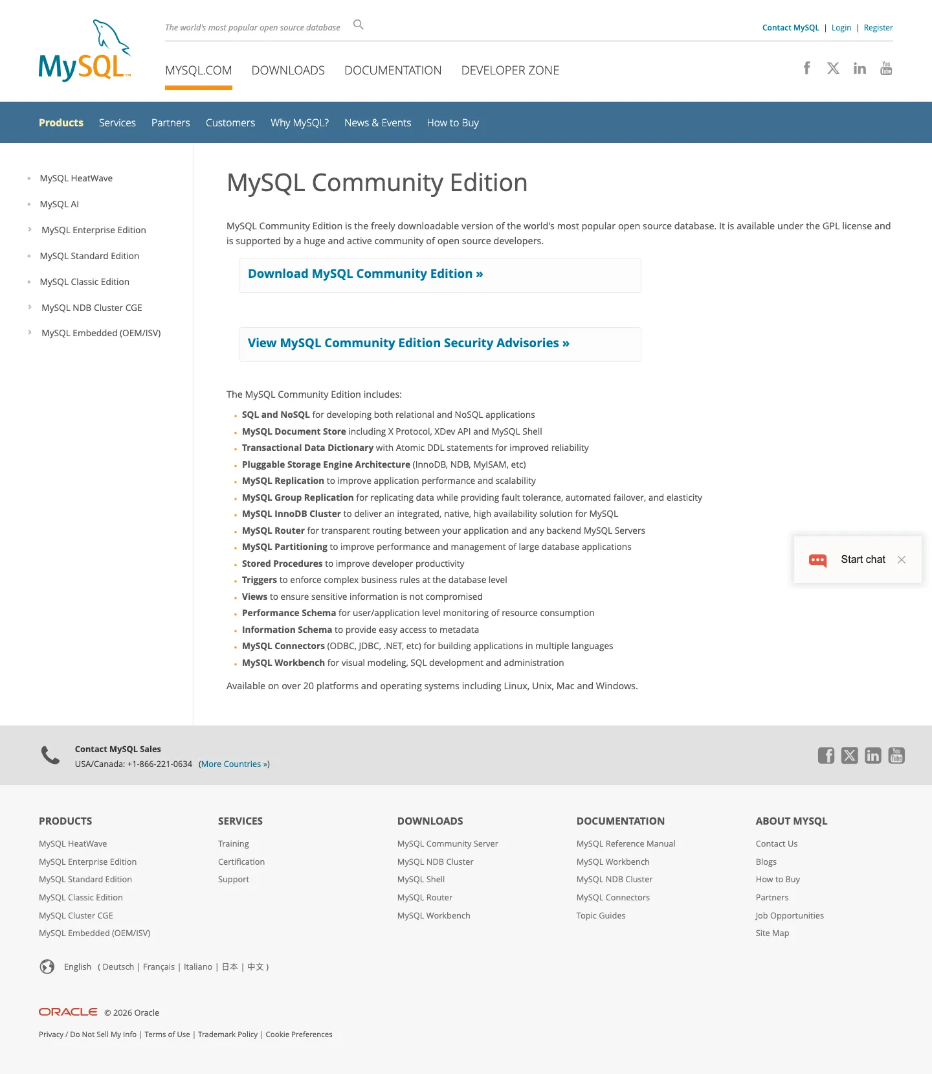
Task: Click the YouTube icon in the contact bar
Action: pyautogui.click(x=896, y=755)
